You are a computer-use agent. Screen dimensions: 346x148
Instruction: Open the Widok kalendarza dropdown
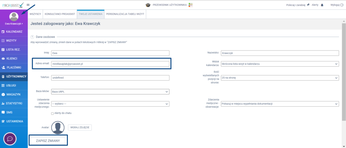click(279, 64)
